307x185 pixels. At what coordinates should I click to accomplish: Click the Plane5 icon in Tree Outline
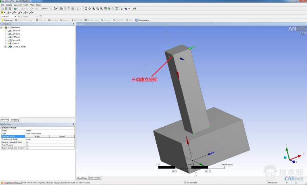(10, 43)
